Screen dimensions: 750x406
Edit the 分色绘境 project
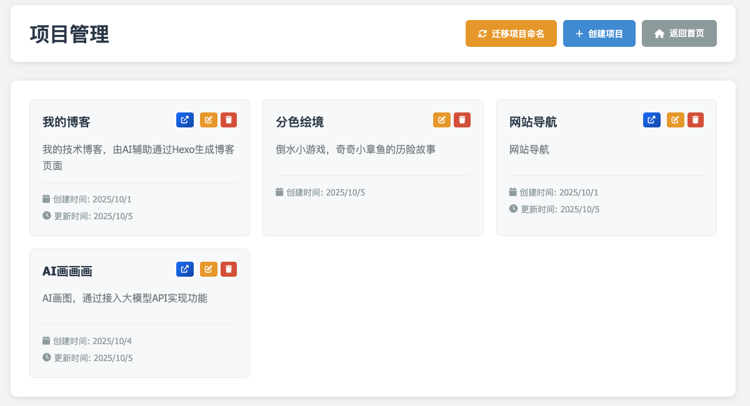click(442, 119)
